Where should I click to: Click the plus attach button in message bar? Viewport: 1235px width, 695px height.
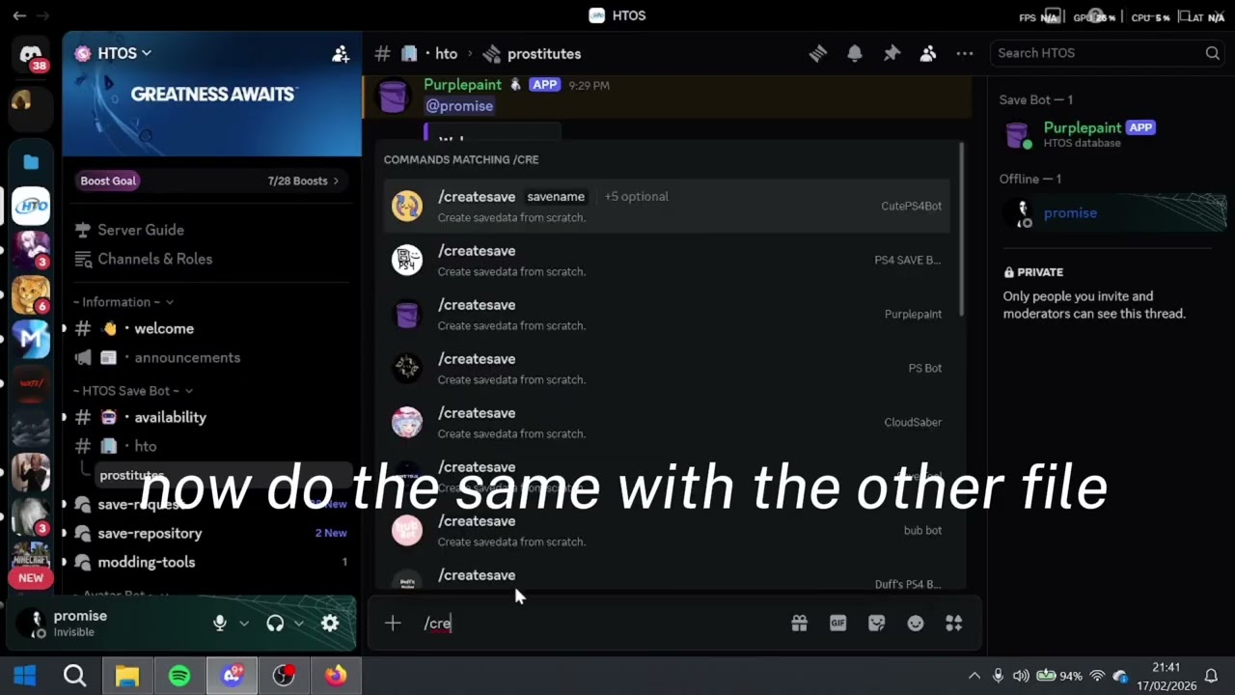tap(393, 624)
